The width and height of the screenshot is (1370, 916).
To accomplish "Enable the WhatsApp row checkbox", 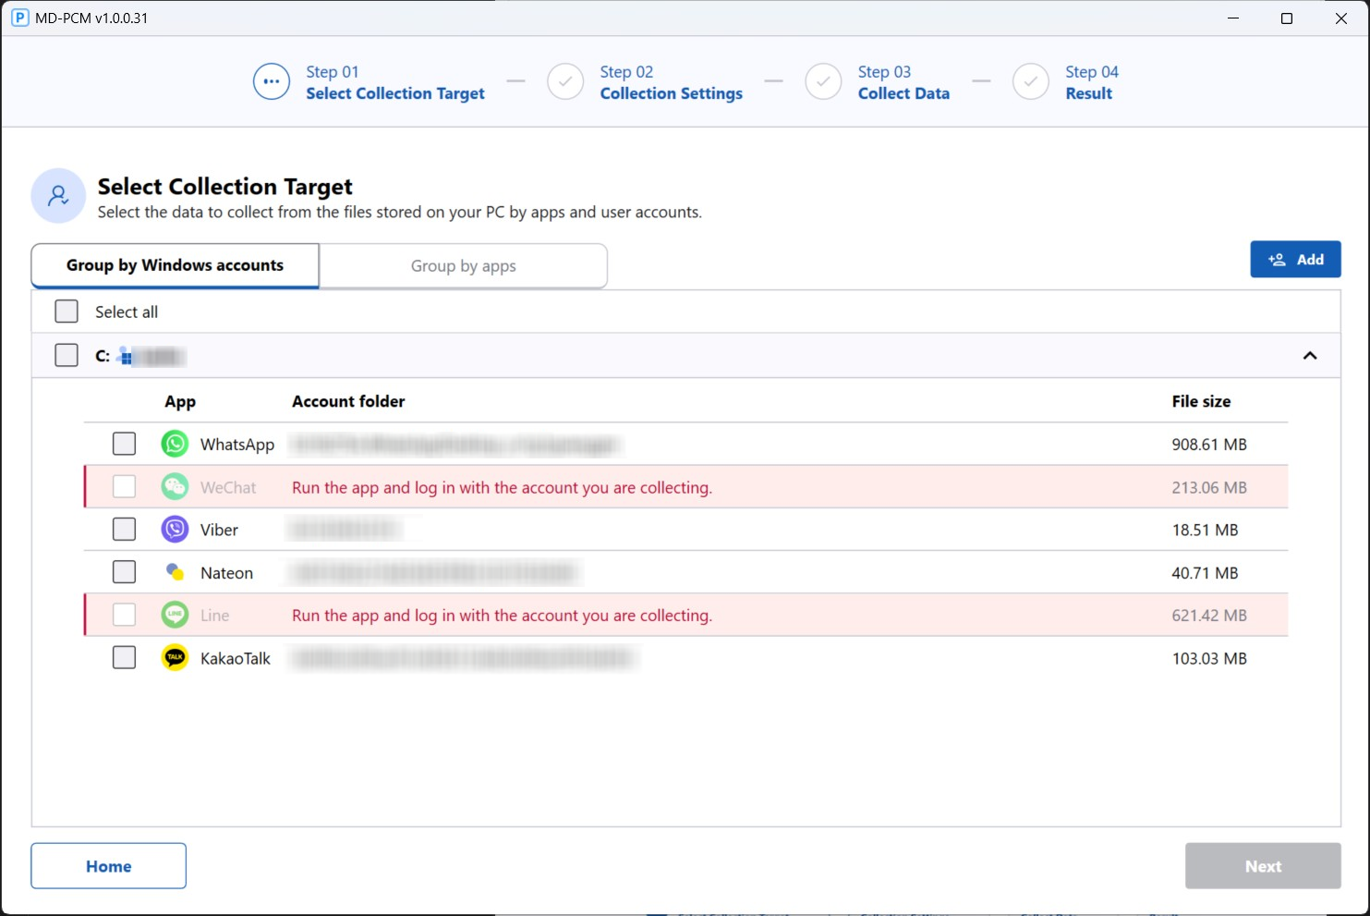I will pyautogui.click(x=124, y=444).
